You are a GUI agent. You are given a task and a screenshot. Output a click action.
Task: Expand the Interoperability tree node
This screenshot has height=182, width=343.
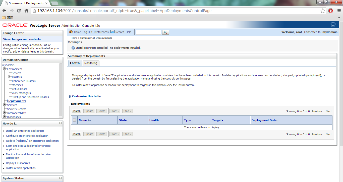pos(5,113)
